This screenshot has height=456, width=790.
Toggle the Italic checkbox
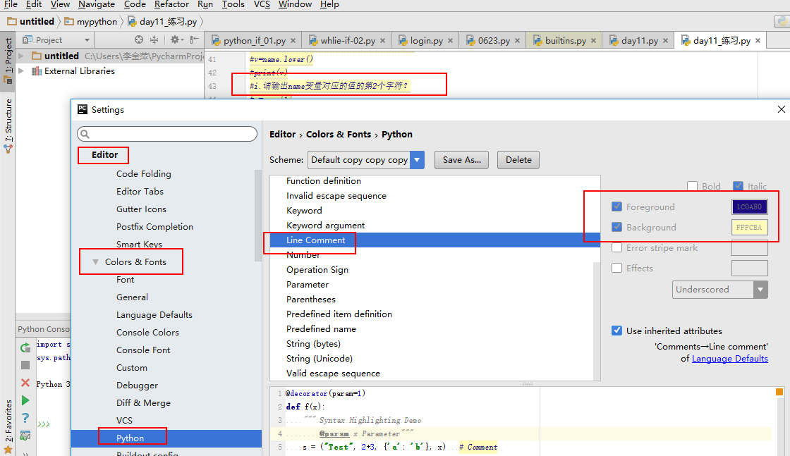[738, 186]
